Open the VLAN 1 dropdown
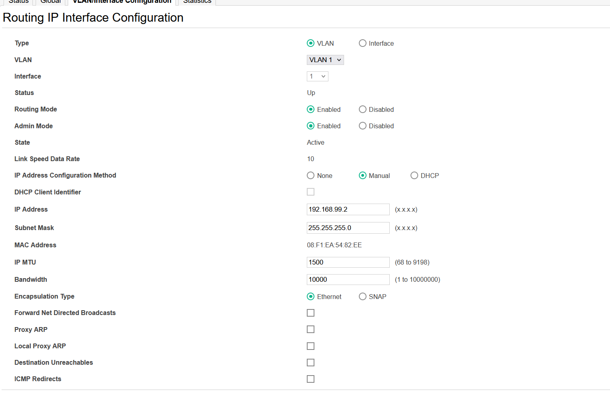The width and height of the screenshot is (610, 398). pos(325,60)
